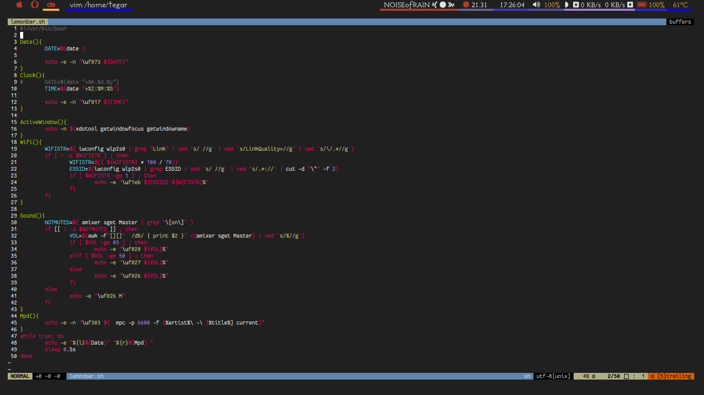Viewport: 704px width, 395px height.
Task: Click the download speed arrow icon
Action: pos(576,5)
